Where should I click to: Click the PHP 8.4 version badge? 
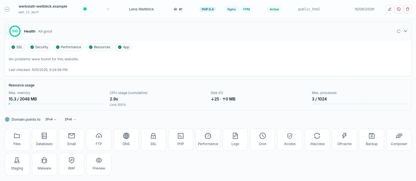(208, 9)
